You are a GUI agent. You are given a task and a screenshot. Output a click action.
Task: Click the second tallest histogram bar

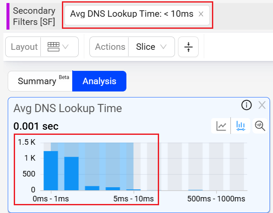pyautogui.click(x=71, y=173)
